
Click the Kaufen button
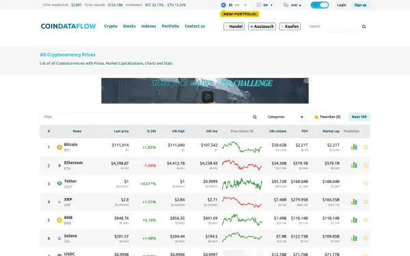tap(290, 27)
